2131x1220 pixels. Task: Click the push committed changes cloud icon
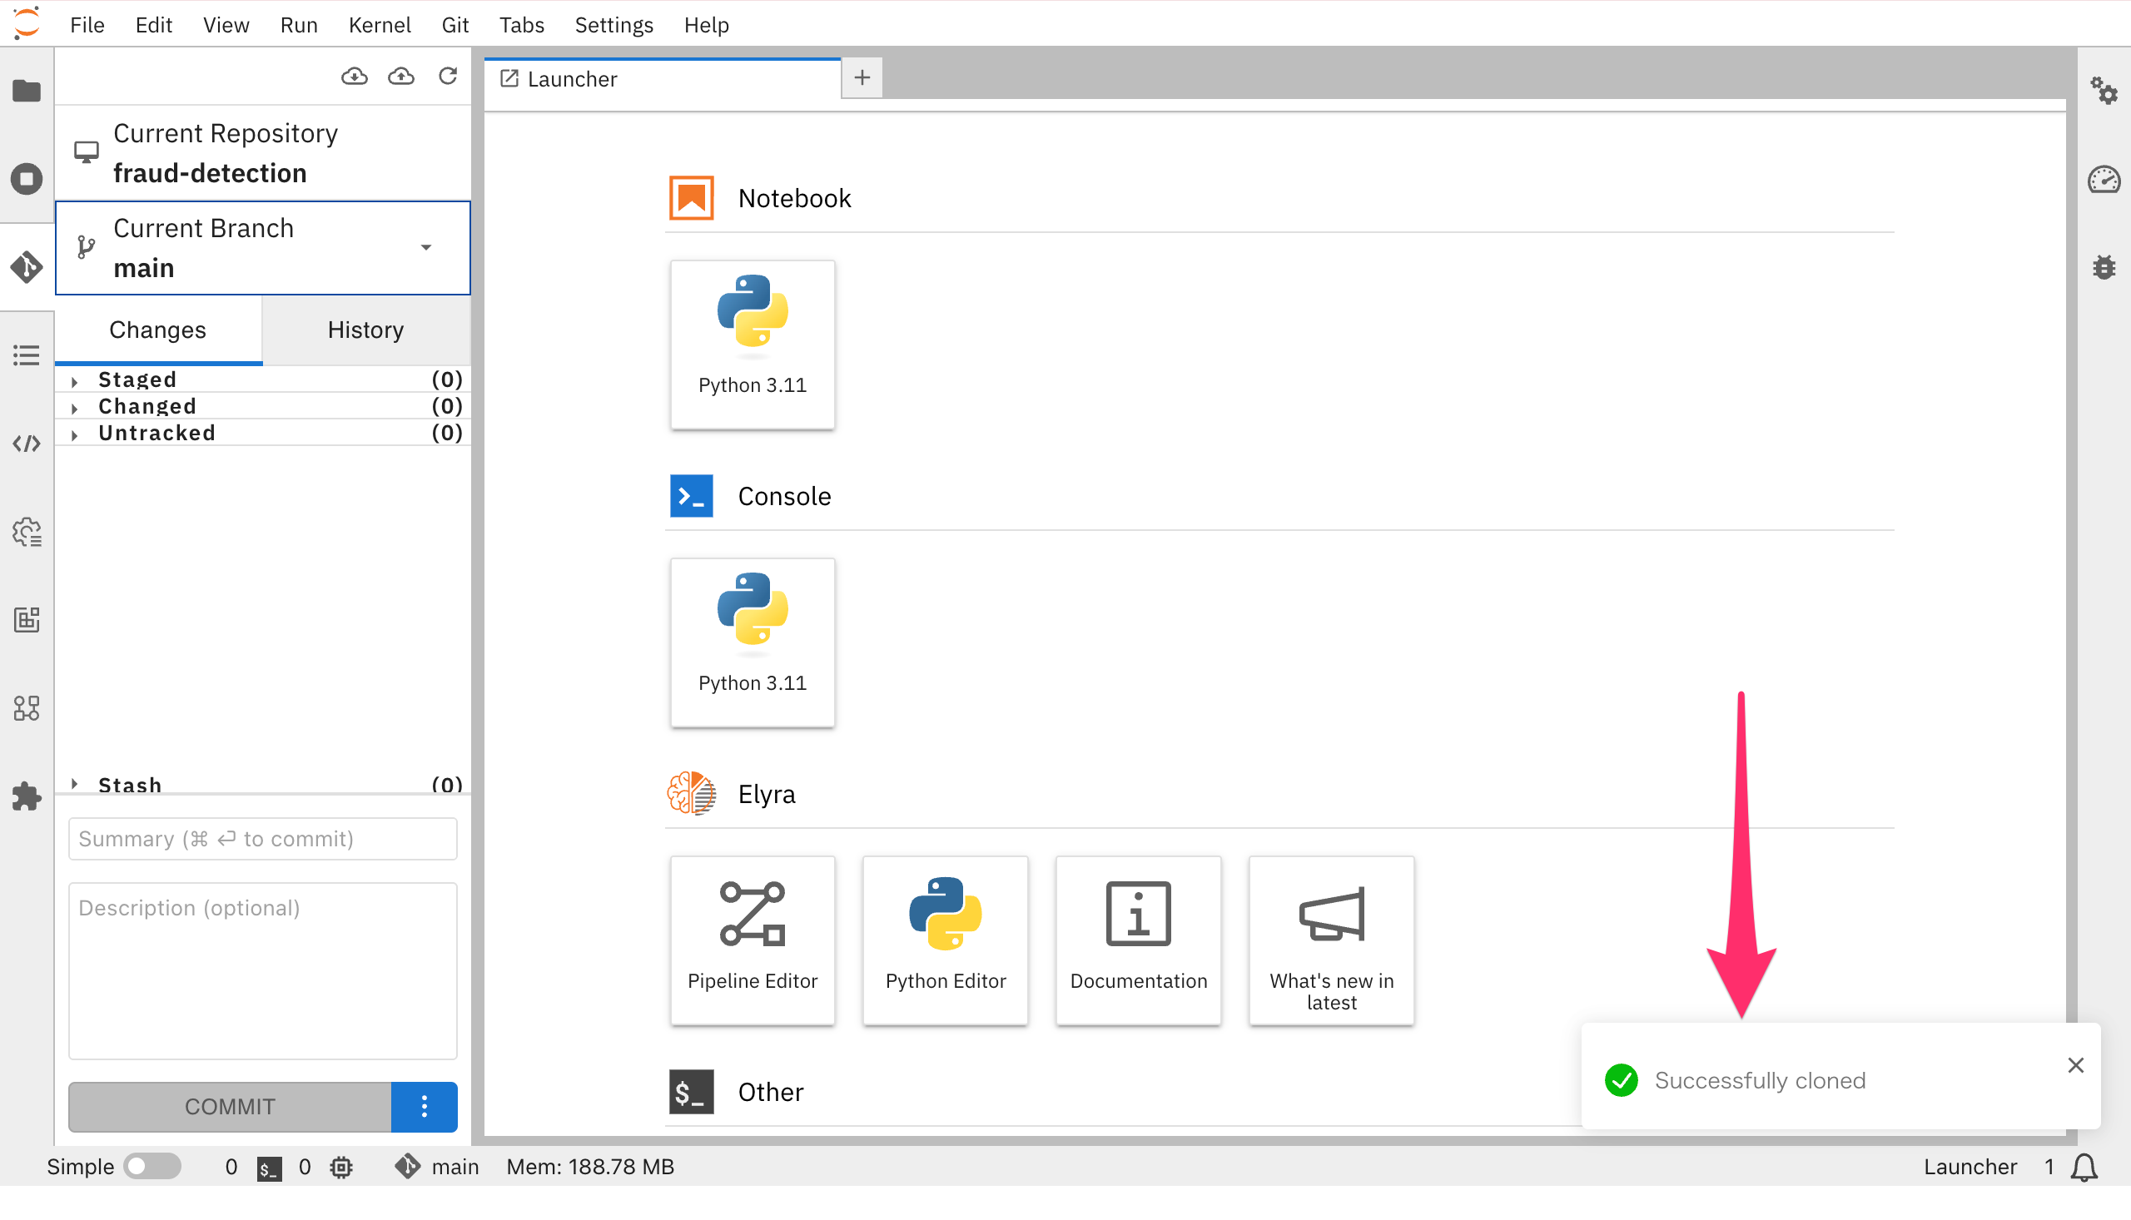point(401,77)
